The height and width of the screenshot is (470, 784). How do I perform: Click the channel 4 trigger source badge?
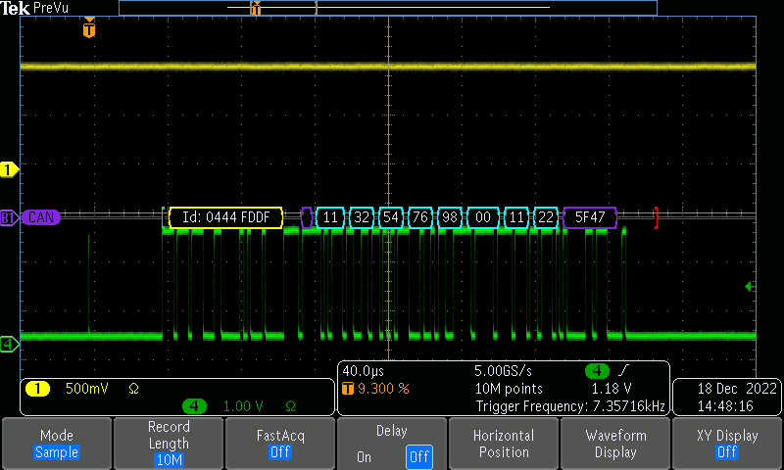(597, 371)
